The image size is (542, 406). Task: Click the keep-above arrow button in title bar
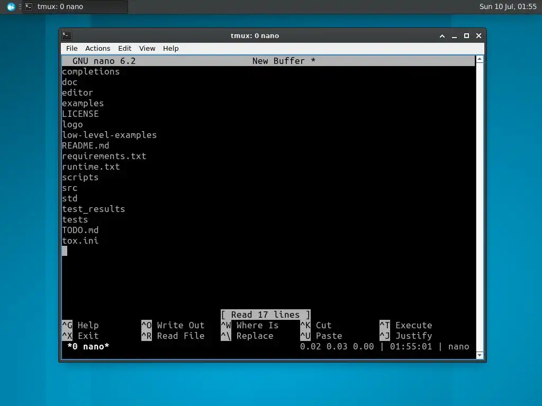tap(442, 36)
